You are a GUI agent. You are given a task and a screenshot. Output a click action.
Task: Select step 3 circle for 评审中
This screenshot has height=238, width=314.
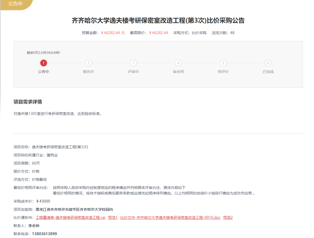coord(133,63)
